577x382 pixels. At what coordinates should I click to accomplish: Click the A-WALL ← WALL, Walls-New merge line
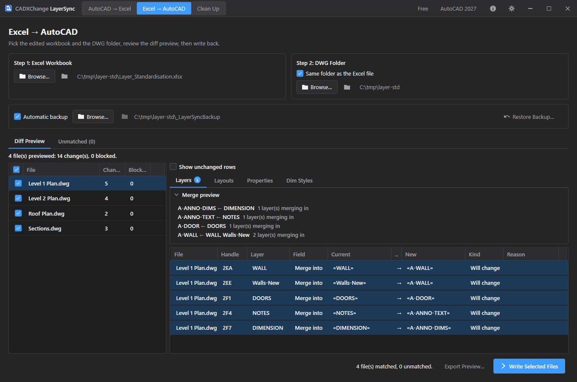[241, 235]
